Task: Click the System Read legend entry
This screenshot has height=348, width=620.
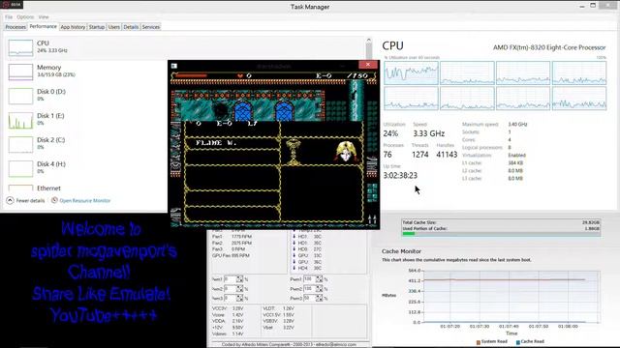Action: (491, 341)
